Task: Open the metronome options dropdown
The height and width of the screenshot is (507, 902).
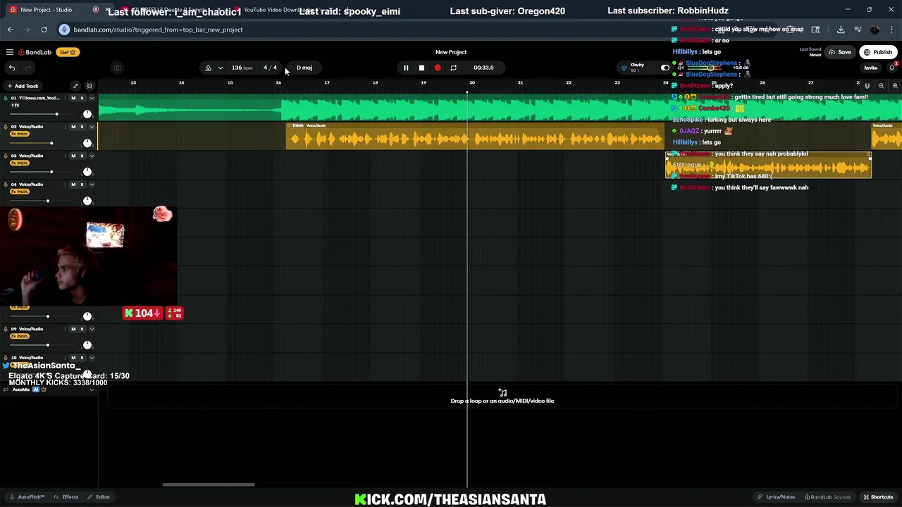Action: coord(221,68)
